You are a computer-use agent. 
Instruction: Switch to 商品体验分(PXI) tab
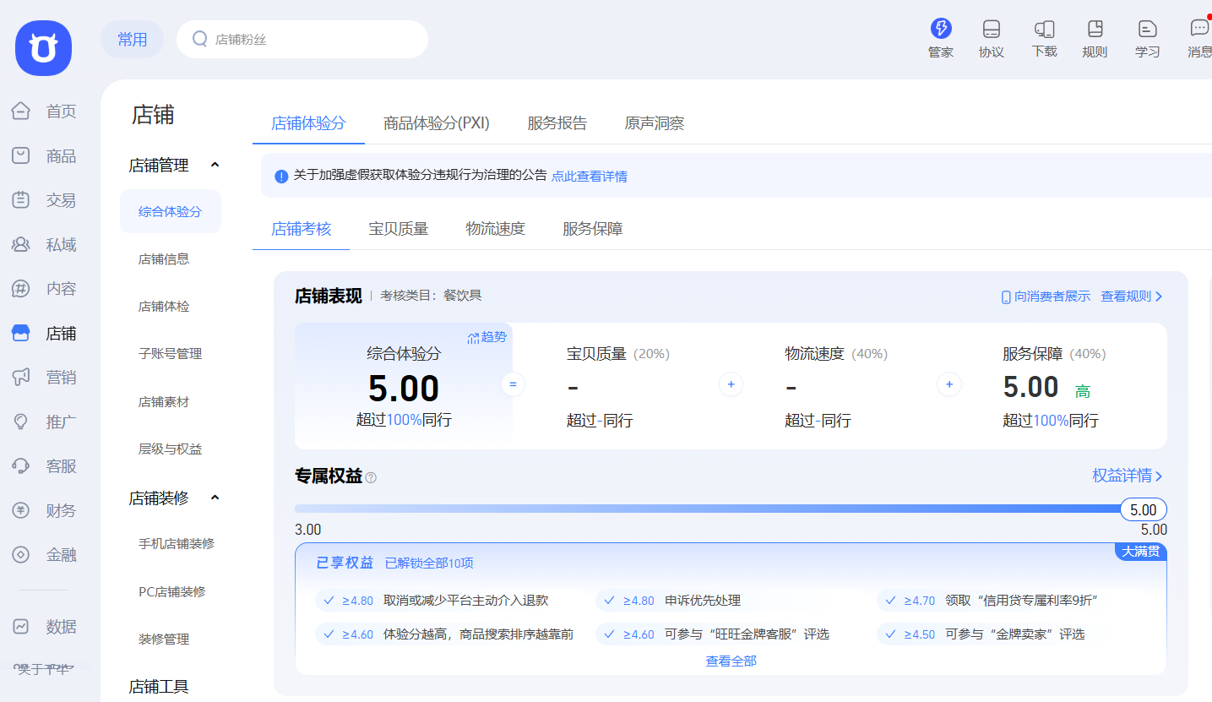pos(437,123)
